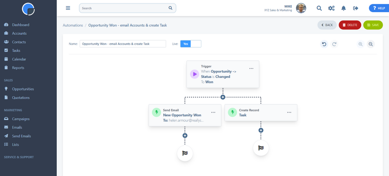Zoom out the automation canvas
Screen dimensions: 389x176
coord(371,44)
